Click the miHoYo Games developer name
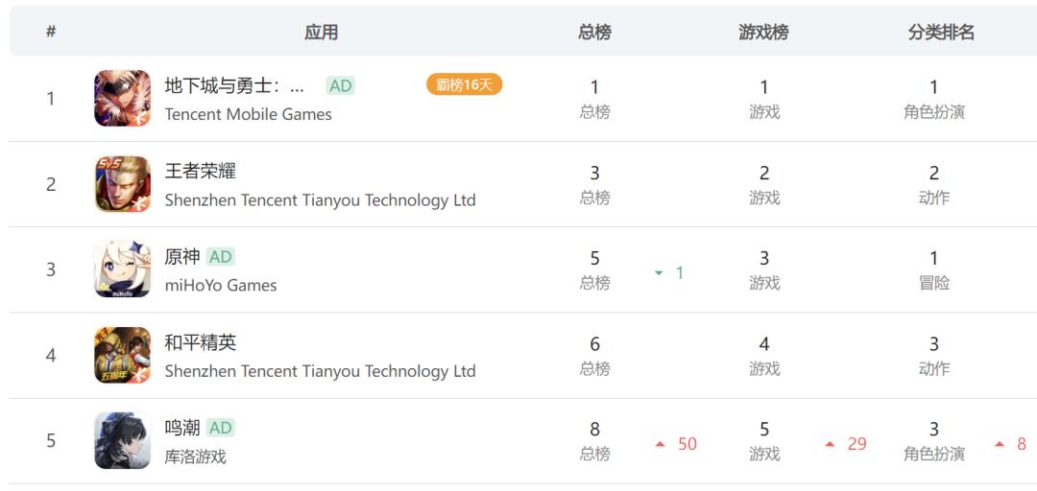The width and height of the screenshot is (1037, 491). tap(220, 285)
